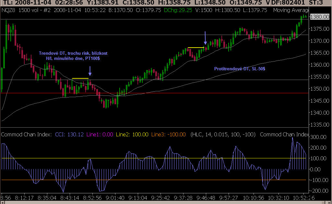Click the 300.00 label on the CCI scale

coord(318,137)
